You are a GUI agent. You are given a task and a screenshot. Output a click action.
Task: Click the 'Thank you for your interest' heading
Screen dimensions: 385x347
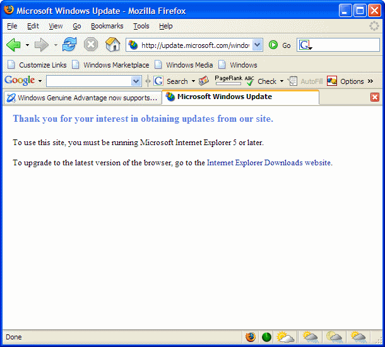tap(143, 119)
